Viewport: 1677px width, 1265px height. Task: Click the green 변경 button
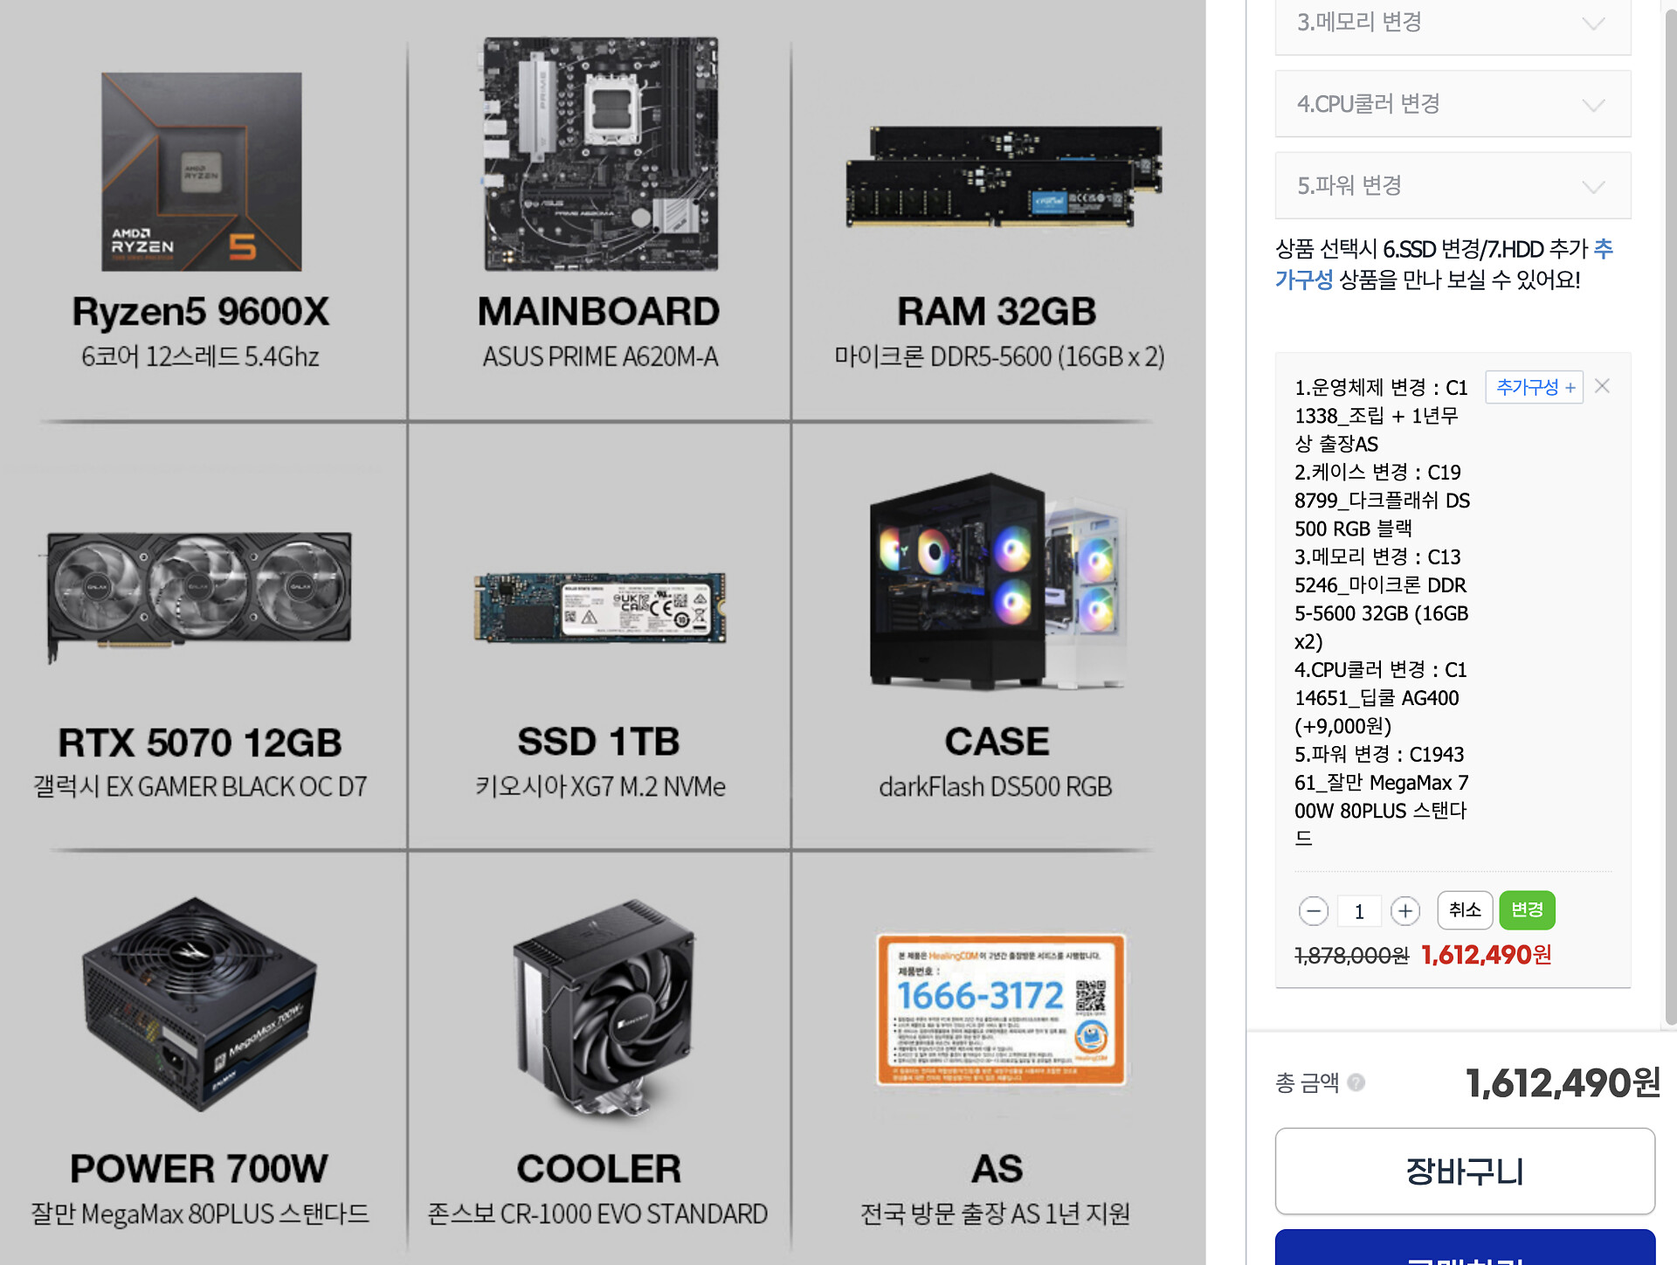point(1527,910)
